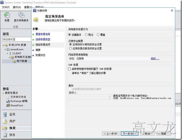Enable SAN hardware snapshot recovery checkbox
The height and width of the screenshot is (140, 182).
pos(69,69)
